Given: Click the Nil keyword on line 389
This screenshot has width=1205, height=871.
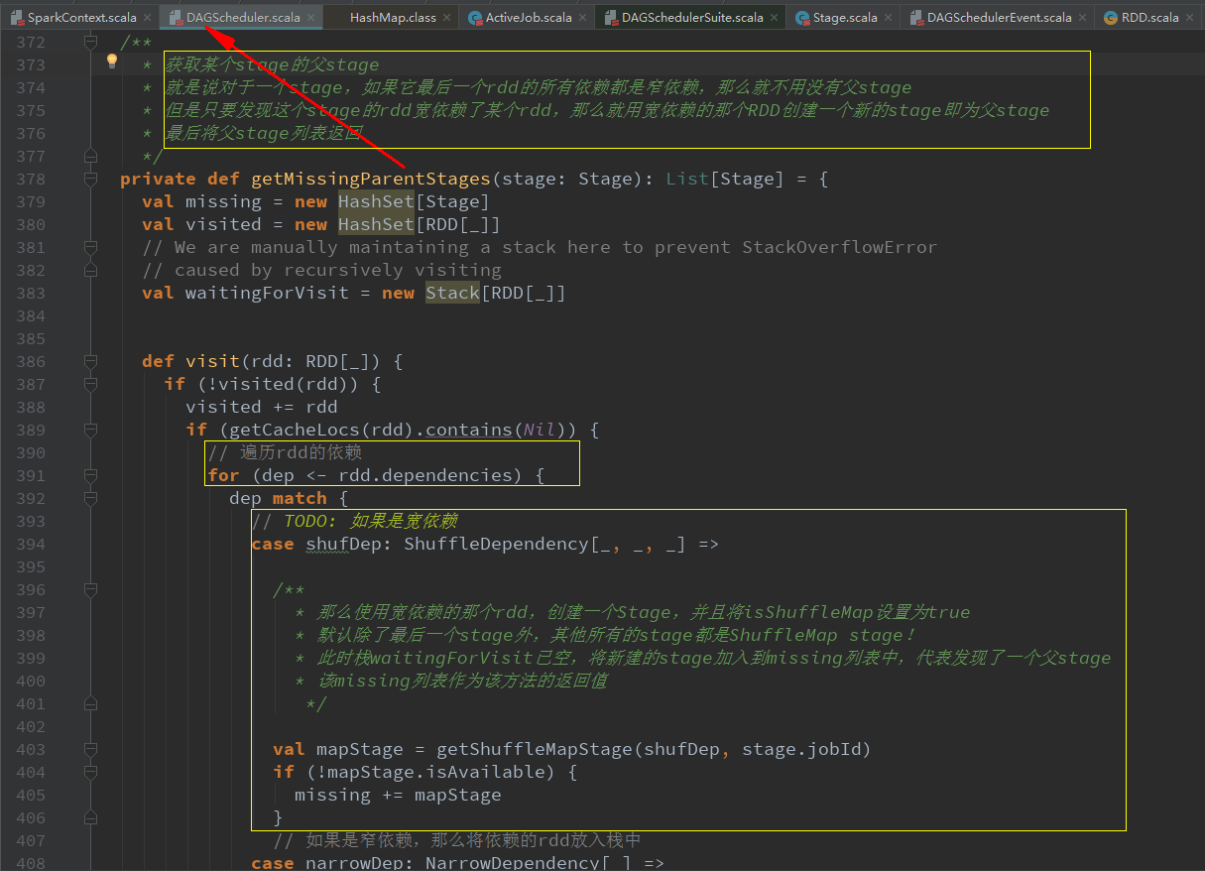Looking at the screenshot, I should [x=540, y=430].
